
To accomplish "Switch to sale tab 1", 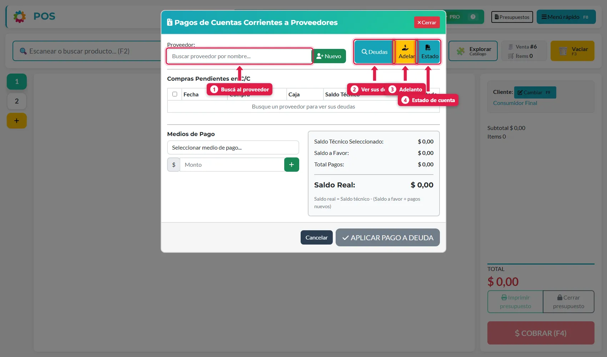I will [17, 82].
